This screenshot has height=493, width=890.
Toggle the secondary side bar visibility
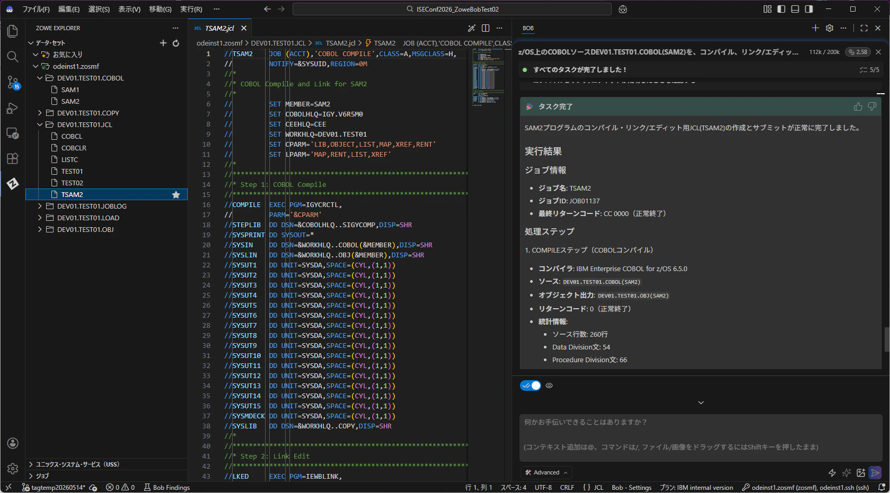pos(809,9)
